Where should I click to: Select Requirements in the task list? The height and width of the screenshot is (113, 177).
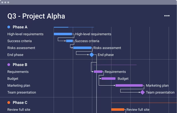pyautogui.click(x=18, y=72)
